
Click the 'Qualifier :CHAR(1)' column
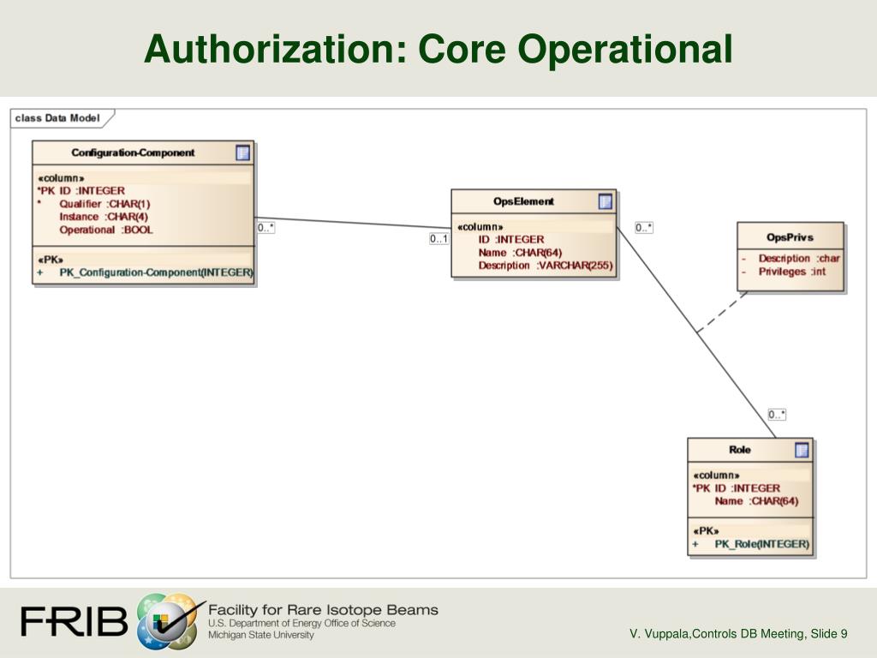(104, 204)
